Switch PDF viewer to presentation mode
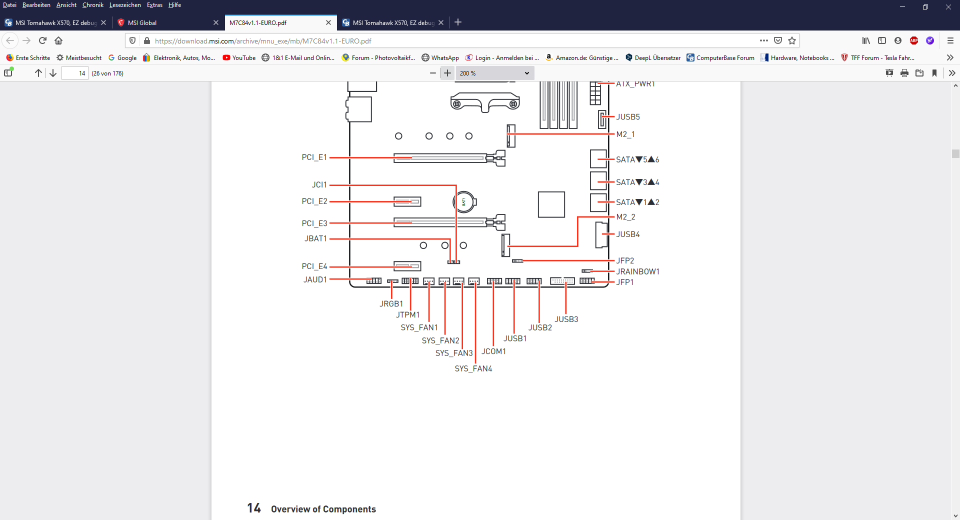Screen dimensions: 960x520 889,73
